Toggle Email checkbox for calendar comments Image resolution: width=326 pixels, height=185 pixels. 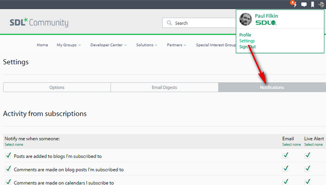click(x=285, y=181)
